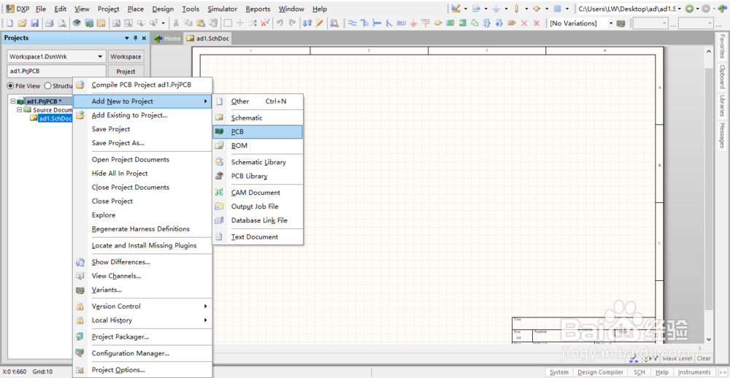Open the System status bar panel button
The image size is (730, 378).
pyautogui.click(x=558, y=372)
